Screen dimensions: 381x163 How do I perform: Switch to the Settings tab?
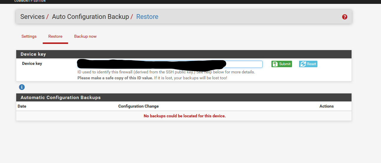pos(29,37)
